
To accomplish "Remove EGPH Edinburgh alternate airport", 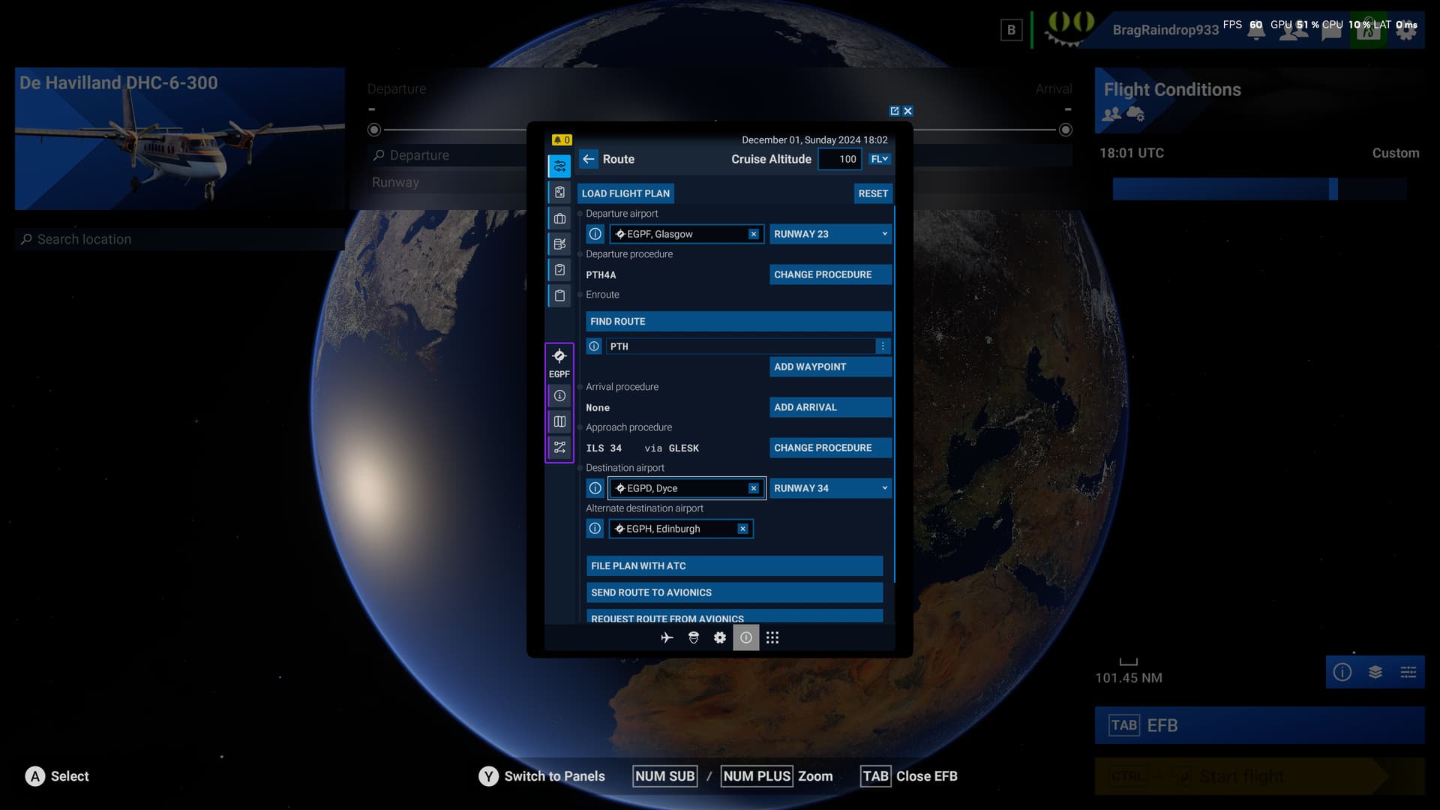I will pyautogui.click(x=742, y=529).
